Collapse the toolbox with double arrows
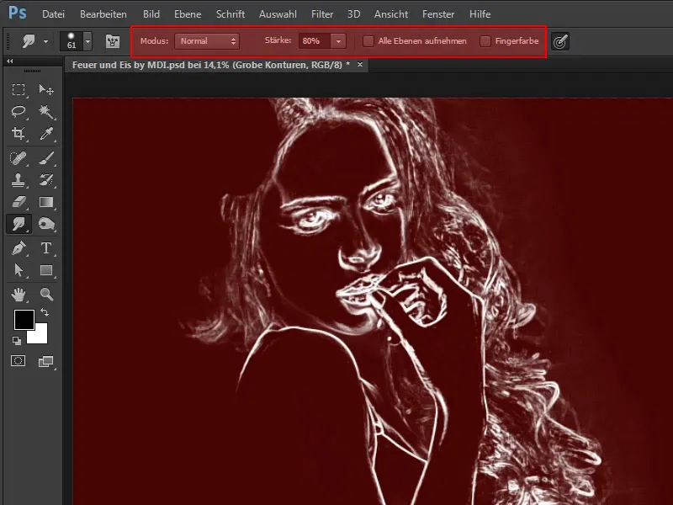Image resolution: width=673 pixels, height=505 pixels. click(x=10, y=61)
